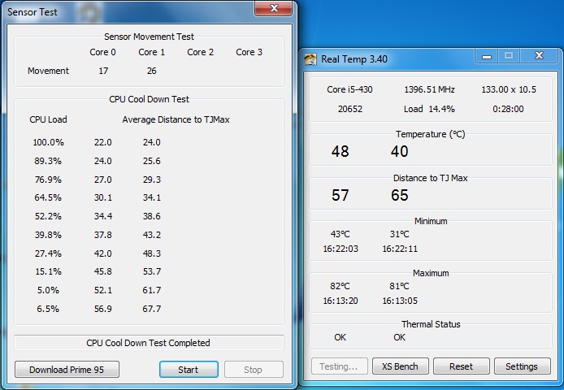This screenshot has height=390, width=564.
Task: Click maximum temperature 82°C
Action: click(341, 286)
